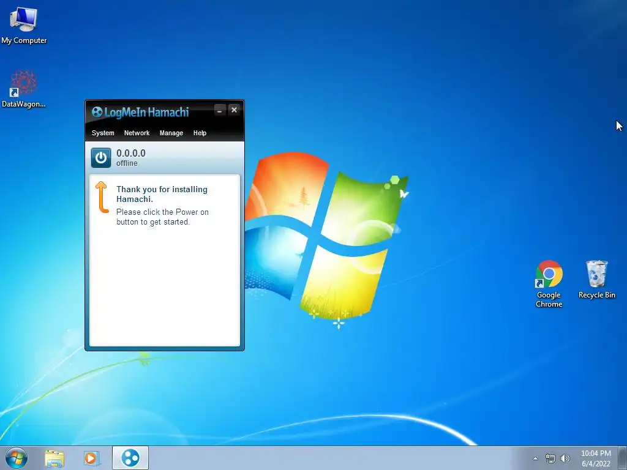Click the LogMeIn Hamachi title logo

coord(140,113)
